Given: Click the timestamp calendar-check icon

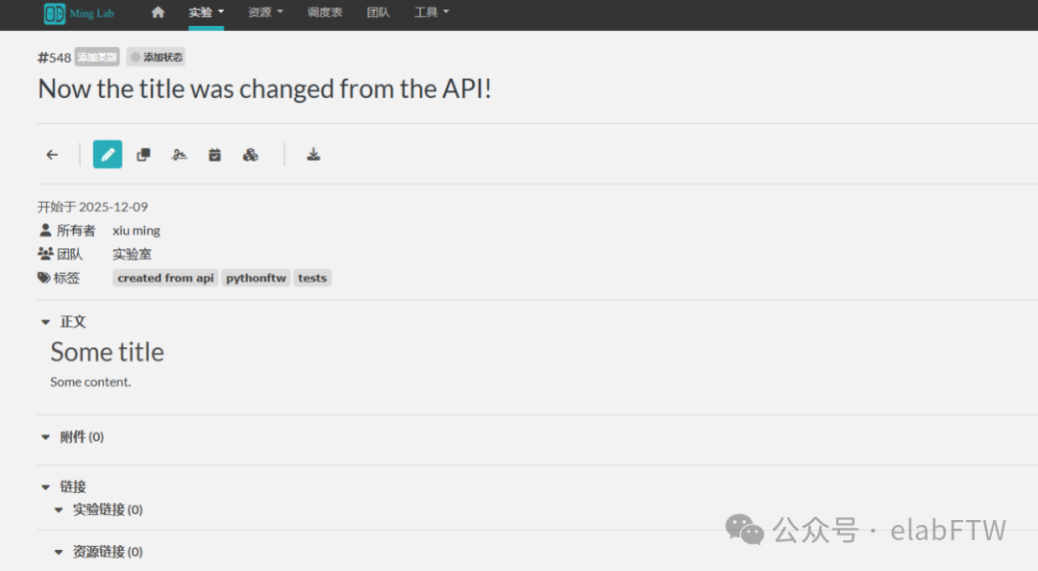Looking at the screenshot, I should pos(214,154).
